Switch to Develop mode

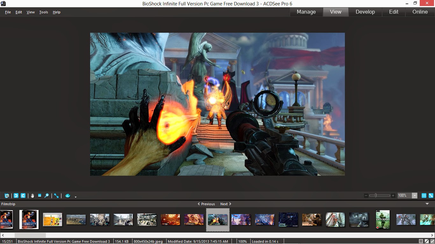tap(365, 12)
